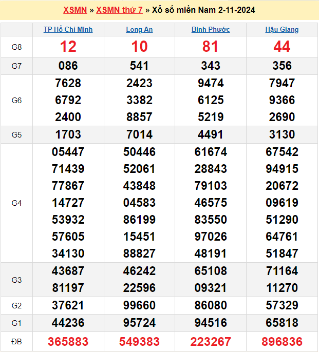Click the G2 number 57329
The image size is (319, 352).
tap(282, 306)
